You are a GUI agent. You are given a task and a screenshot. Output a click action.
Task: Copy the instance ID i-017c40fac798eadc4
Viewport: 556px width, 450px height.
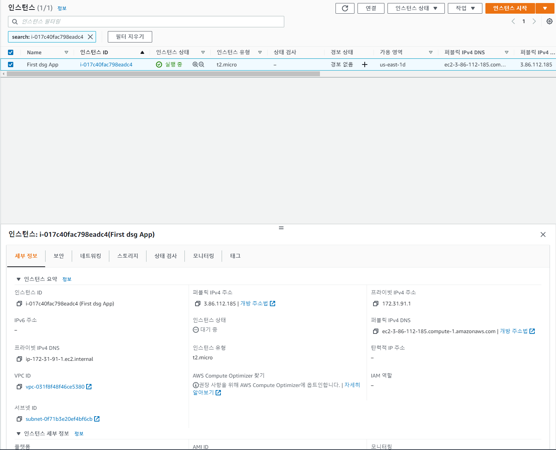tap(19, 304)
